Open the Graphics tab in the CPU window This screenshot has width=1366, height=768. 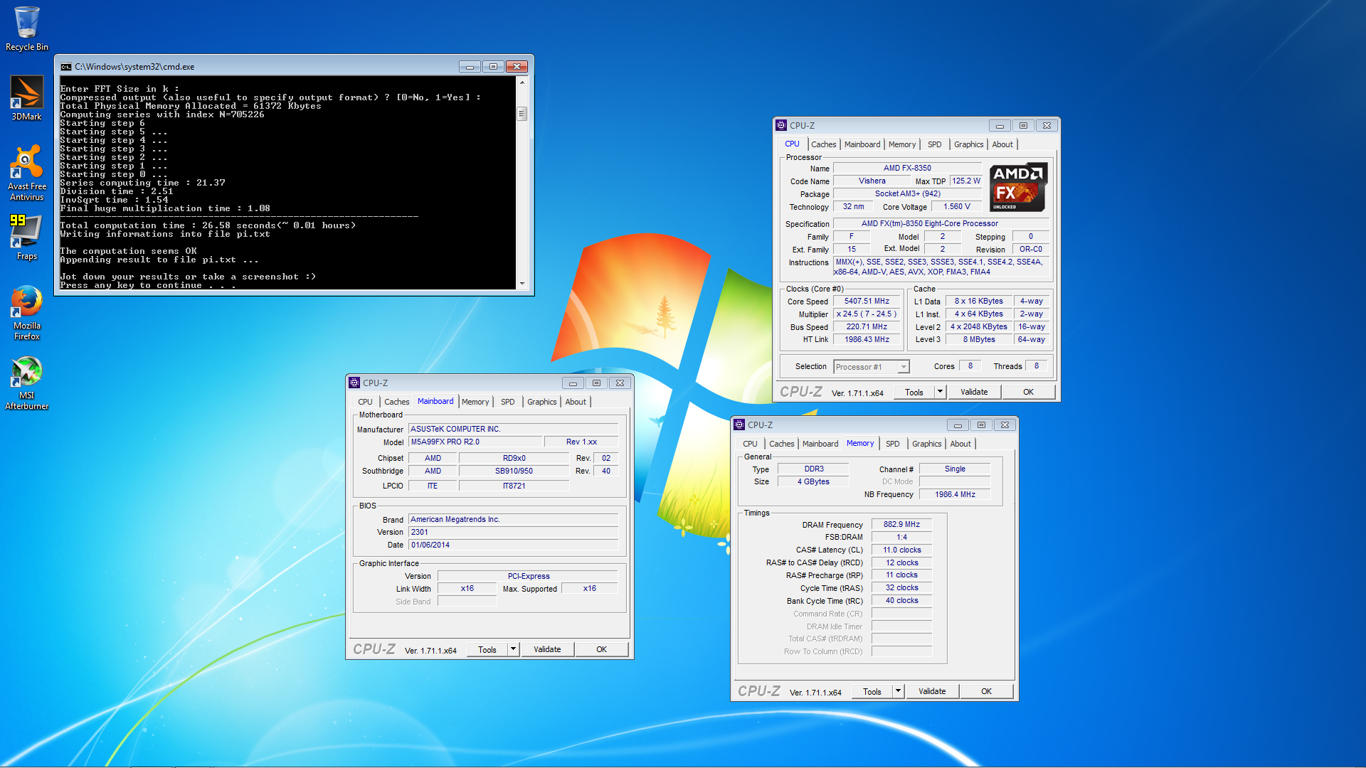pos(968,144)
